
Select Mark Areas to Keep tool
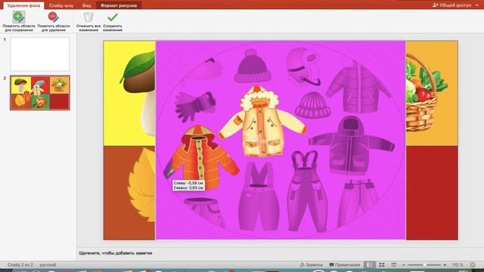pos(19,21)
